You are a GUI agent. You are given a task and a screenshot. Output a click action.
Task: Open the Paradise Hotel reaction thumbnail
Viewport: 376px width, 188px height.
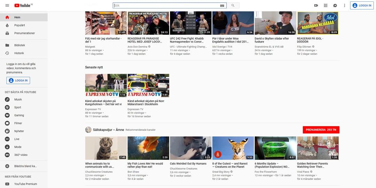click(148, 23)
